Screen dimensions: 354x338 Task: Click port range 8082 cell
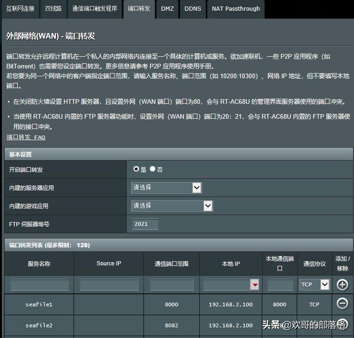pos(171,325)
